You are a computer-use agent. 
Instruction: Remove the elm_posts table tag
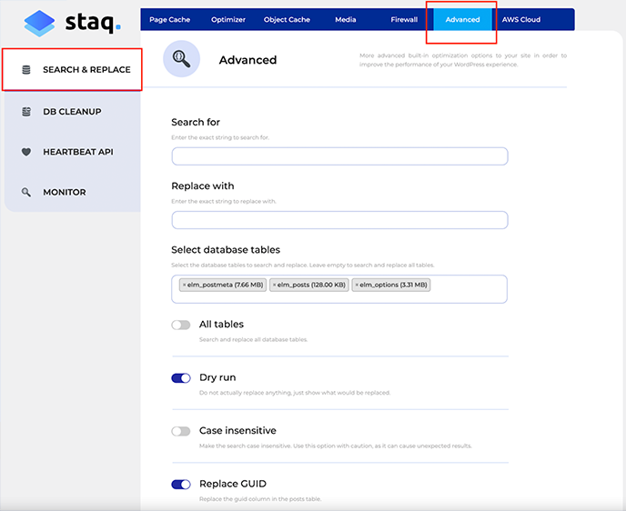274,285
